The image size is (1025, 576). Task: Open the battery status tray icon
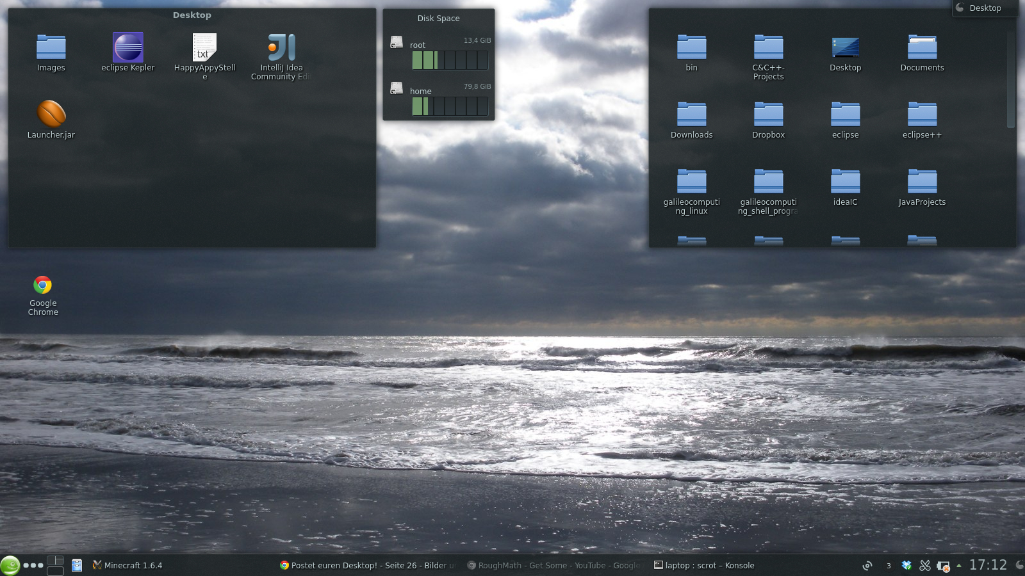(x=943, y=566)
